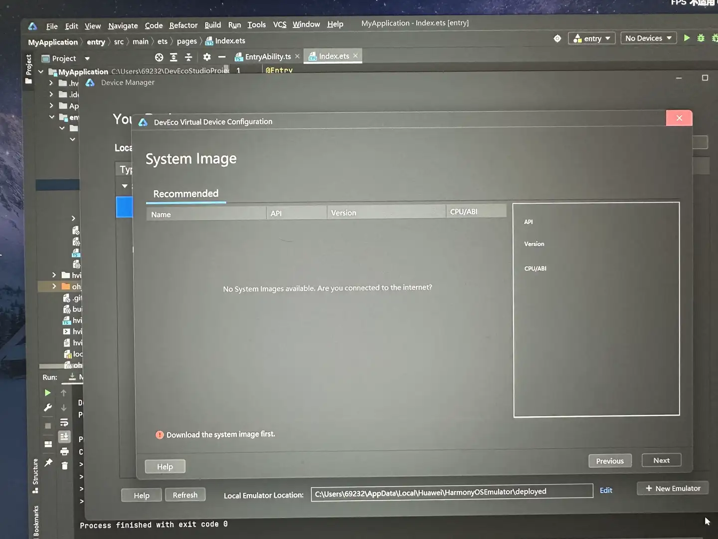Click the green Run button in toolbar
718x539 pixels.
pos(687,38)
